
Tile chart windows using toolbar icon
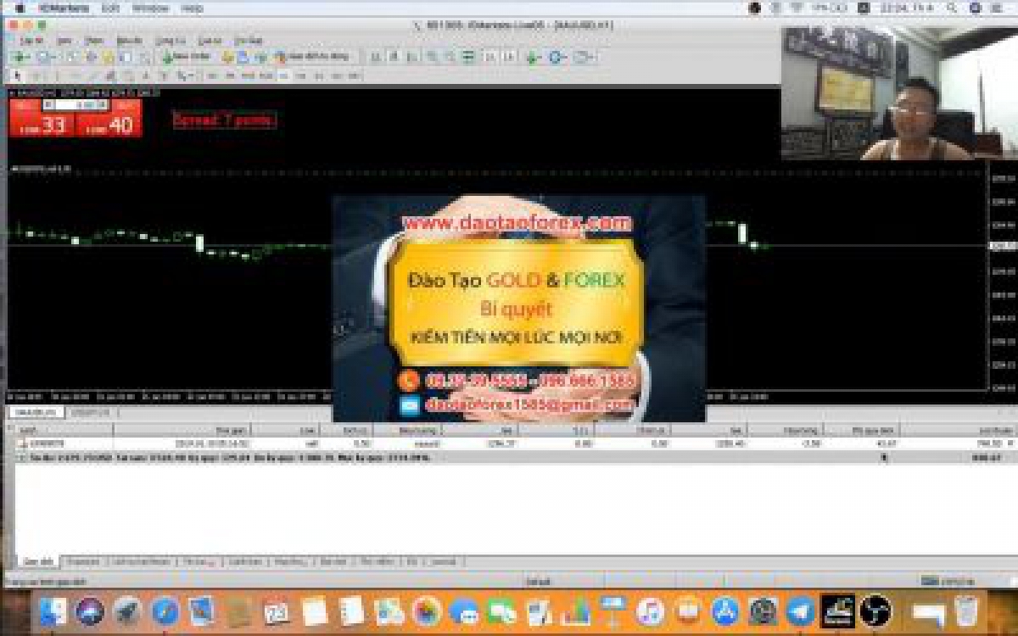[469, 57]
